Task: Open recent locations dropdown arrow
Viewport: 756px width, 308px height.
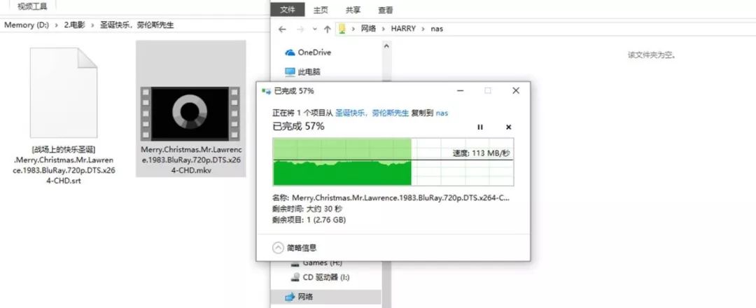Action: tap(314, 29)
